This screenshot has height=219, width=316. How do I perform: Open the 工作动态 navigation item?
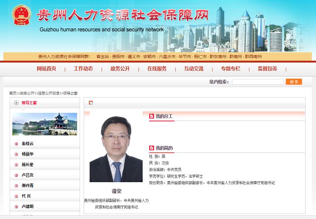(83, 69)
